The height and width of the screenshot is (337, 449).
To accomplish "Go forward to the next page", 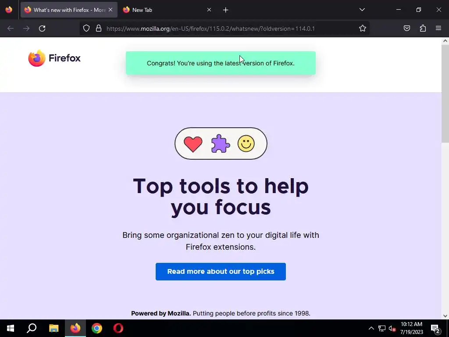I will (26, 29).
